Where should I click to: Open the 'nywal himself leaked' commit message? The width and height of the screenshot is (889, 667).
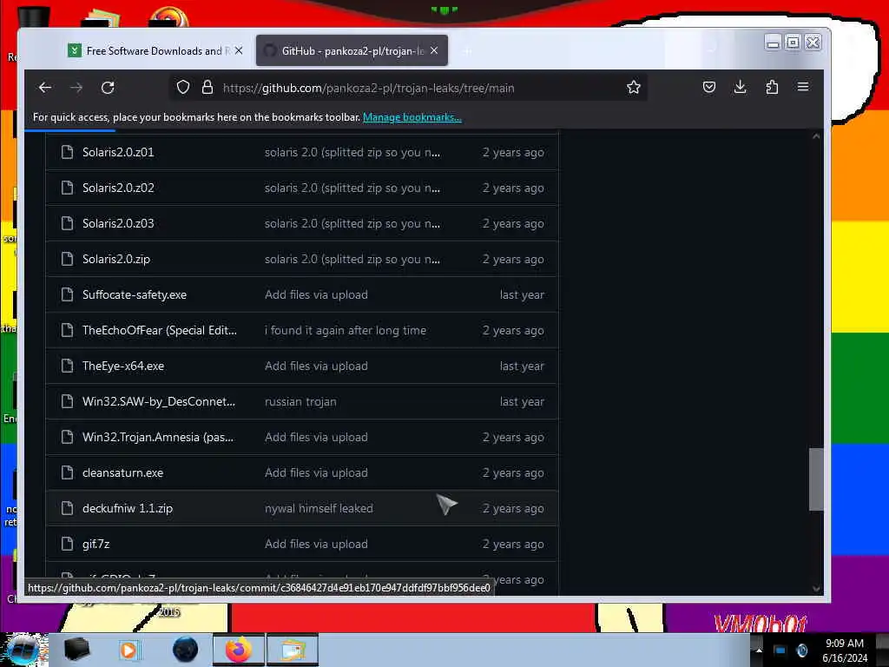(319, 508)
